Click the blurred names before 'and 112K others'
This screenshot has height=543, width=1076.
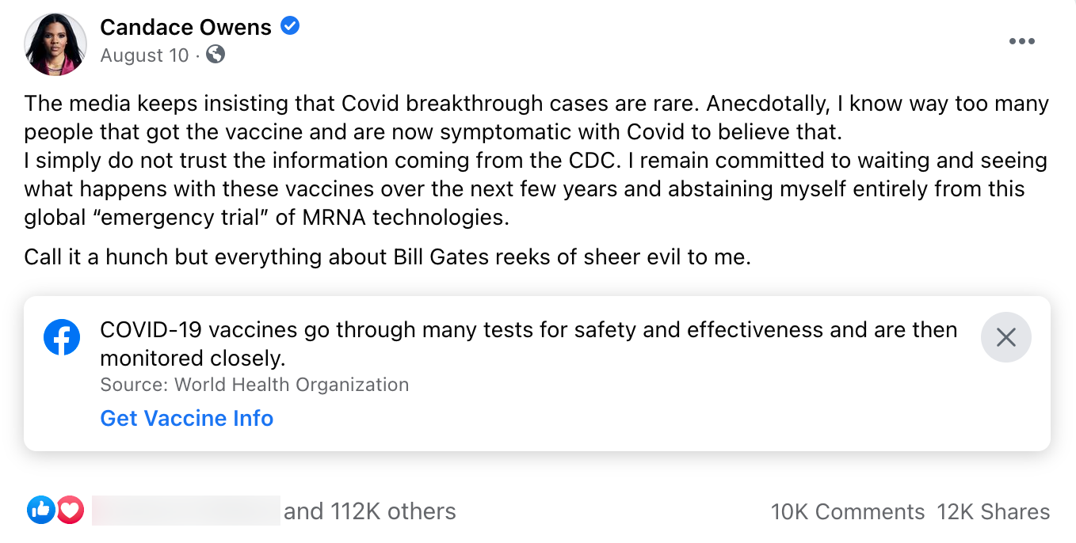(186, 510)
